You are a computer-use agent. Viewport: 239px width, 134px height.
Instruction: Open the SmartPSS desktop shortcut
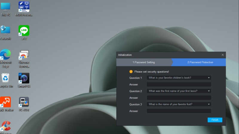tap(24, 79)
